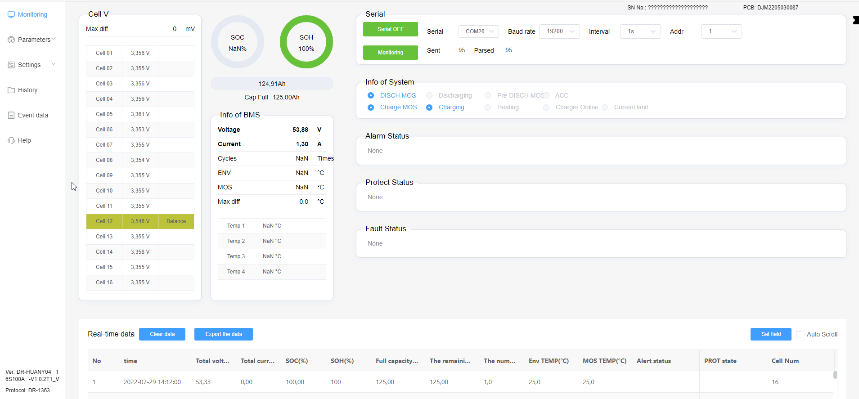Screen dimensions: 859x399
Task: Click the Set field button
Action: (x=771, y=334)
